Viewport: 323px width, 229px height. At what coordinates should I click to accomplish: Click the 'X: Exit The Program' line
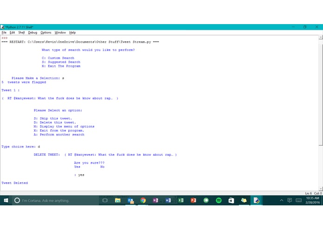point(61,66)
